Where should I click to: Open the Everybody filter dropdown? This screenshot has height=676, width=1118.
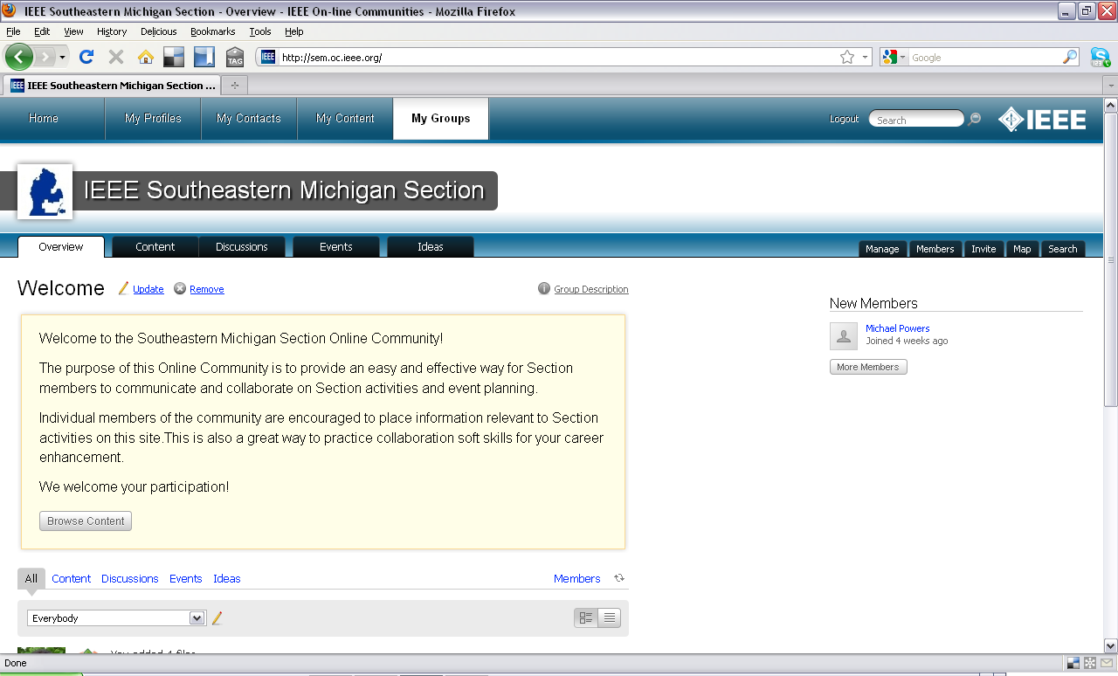[x=116, y=618]
